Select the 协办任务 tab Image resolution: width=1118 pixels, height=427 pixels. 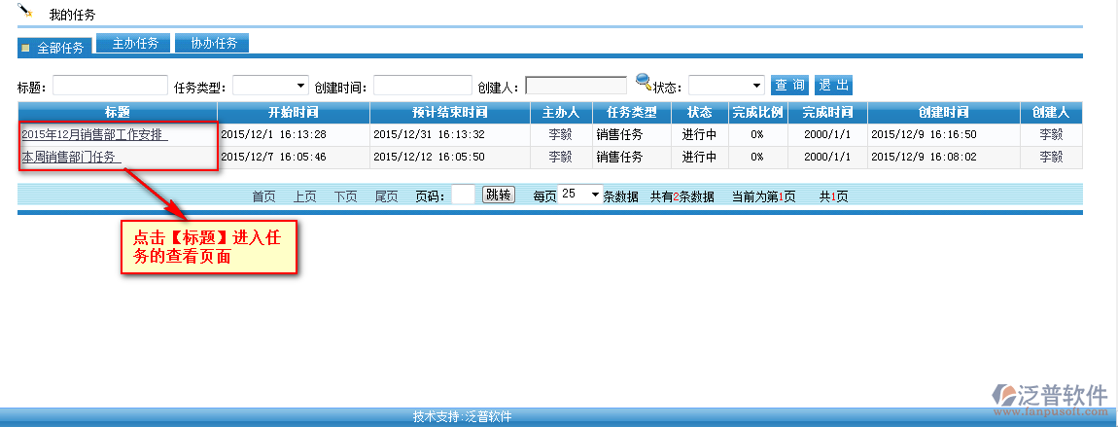214,43
